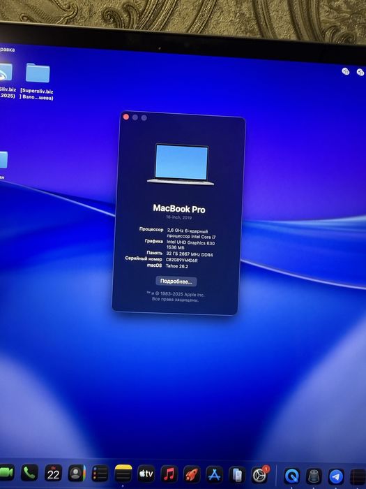This screenshot has height=489, width=366.
Task: Close the About This Mac window
Action: [126, 117]
